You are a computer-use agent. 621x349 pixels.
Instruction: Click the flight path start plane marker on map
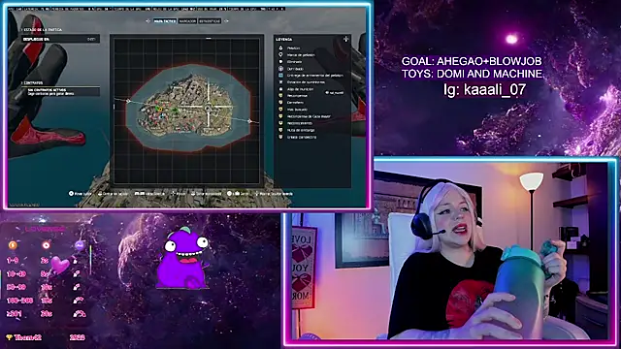(128, 101)
